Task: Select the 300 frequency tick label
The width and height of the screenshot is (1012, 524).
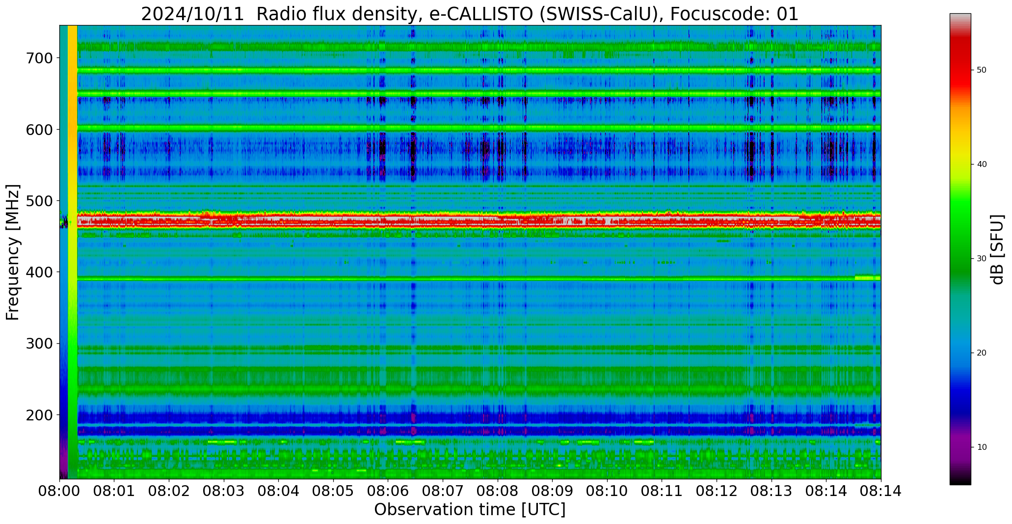Action: click(38, 344)
